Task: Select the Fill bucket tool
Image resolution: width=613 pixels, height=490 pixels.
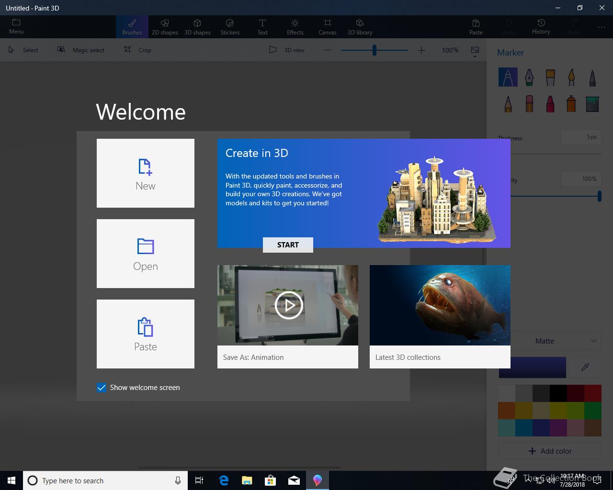Action: [x=592, y=104]
